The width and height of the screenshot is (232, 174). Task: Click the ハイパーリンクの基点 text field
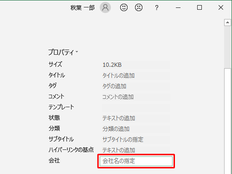136,150
